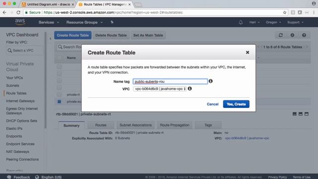The height and width of the screenshot is (179, 318).
Task: Set details pane to middle layout icon
Action: pyautogui.click(x=300, y=114)
